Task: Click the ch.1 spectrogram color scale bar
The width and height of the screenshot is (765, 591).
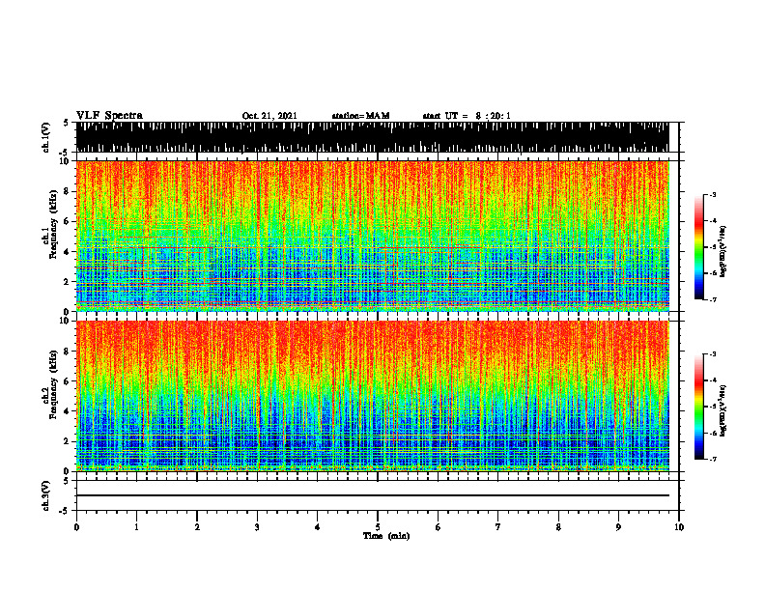Action: coord(698,247)
